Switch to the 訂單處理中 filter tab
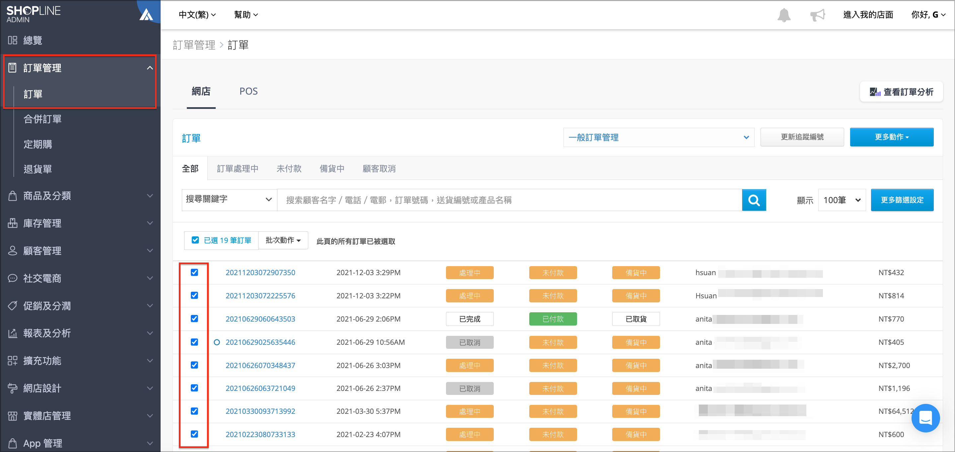This screenshot has height=452, width=955. click(238, 169)
